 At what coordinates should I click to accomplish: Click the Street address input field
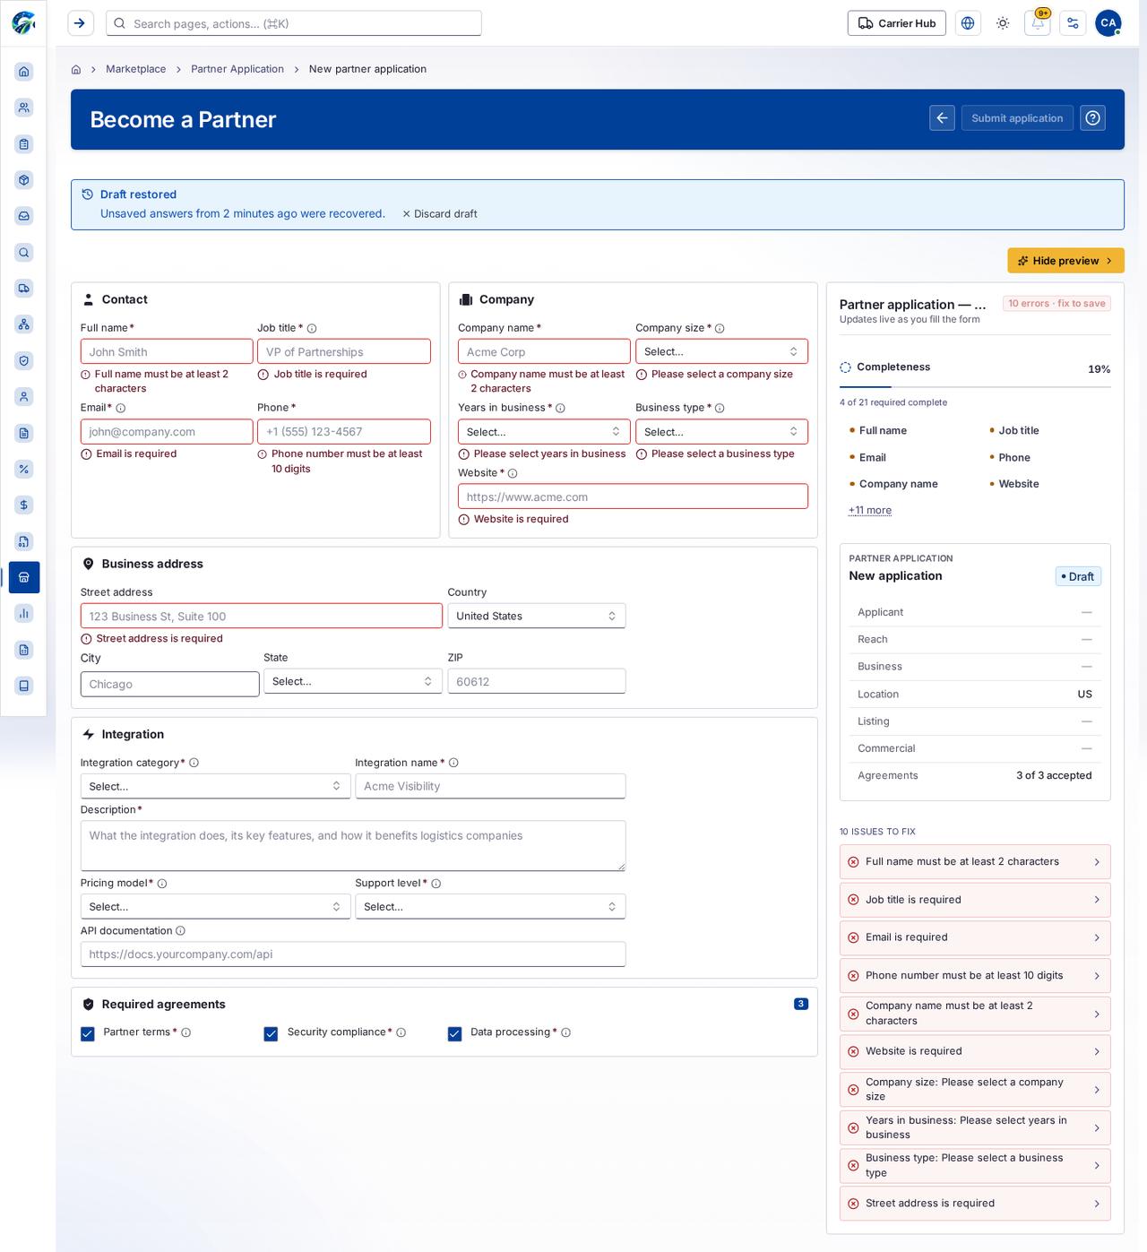pyautogui.click(x=262, y=616)
